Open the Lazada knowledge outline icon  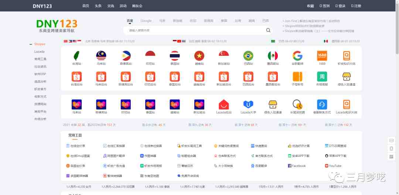346,104
